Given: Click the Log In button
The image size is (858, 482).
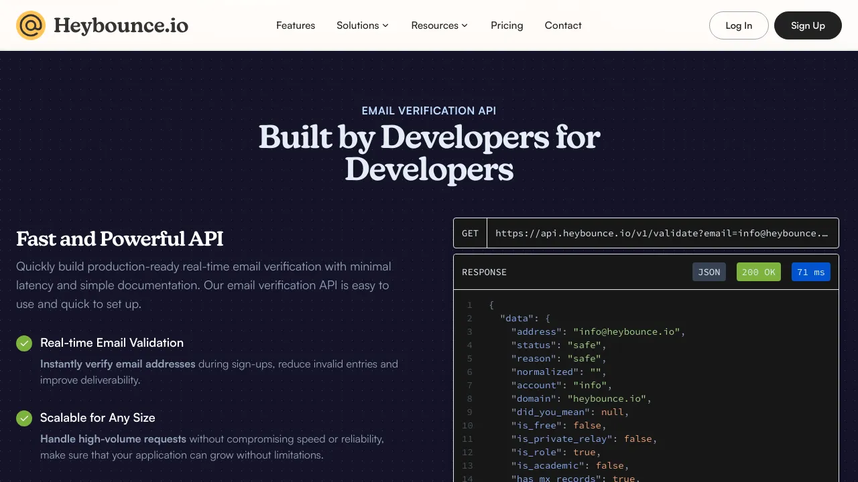Looking at the screenshot, I should click(x=739, y=25).
